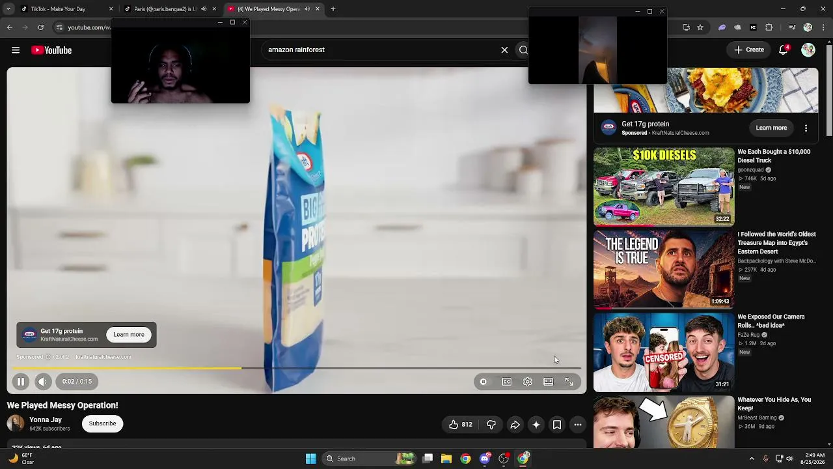
Task: Close the TikTok - Make Your Day tab
Action: coord(111,9)
